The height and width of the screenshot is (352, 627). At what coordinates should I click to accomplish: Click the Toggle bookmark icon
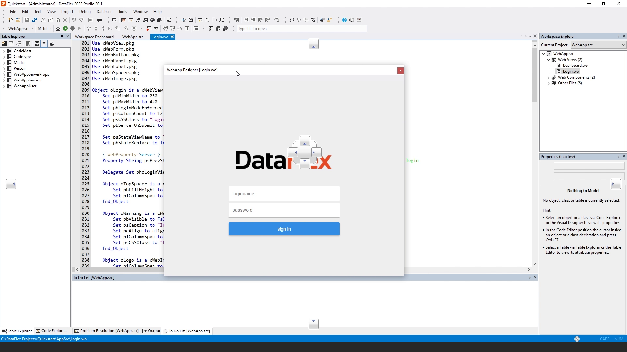(237, 20)
